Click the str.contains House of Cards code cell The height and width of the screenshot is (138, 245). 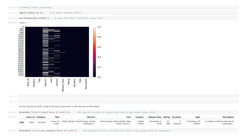pos(128,131)
